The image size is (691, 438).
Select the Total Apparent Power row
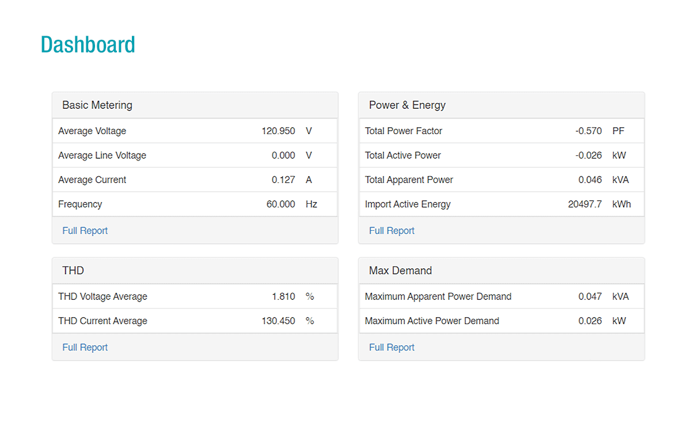click(x=501, y=180)
